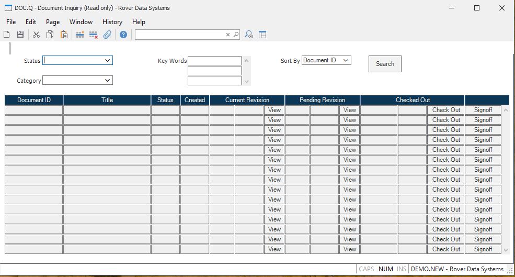
Task: Open the Sort By dropdown
Action: coord(346,61)
